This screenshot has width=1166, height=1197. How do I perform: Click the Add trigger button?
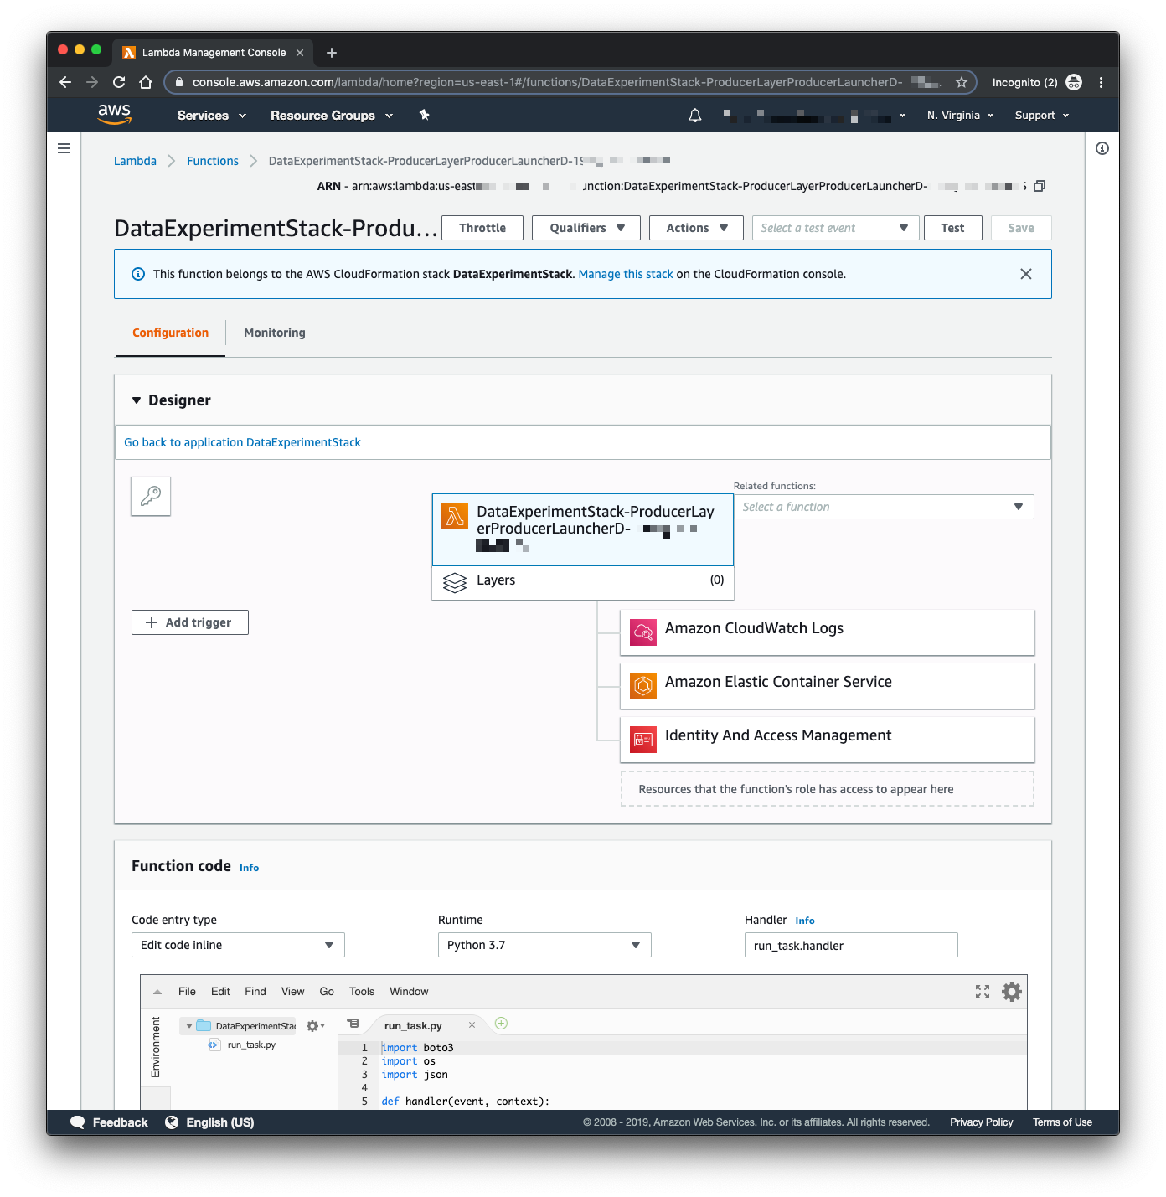190,622
